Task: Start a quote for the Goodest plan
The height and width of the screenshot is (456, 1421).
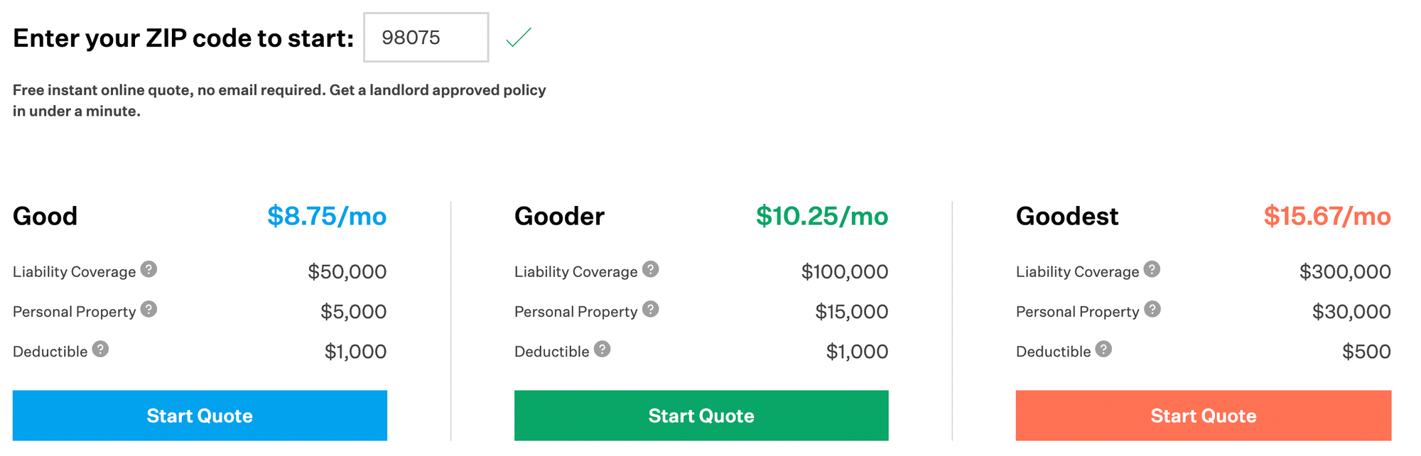Action: click(x=1203, y=416)
